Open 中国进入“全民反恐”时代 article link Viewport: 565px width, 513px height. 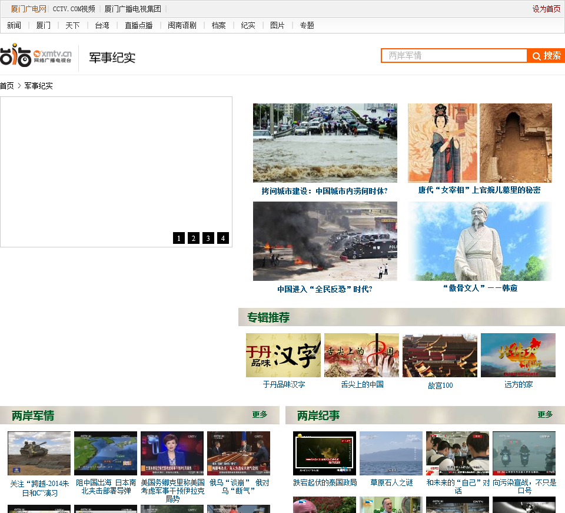pyautogui.click(x=325, y=289)
